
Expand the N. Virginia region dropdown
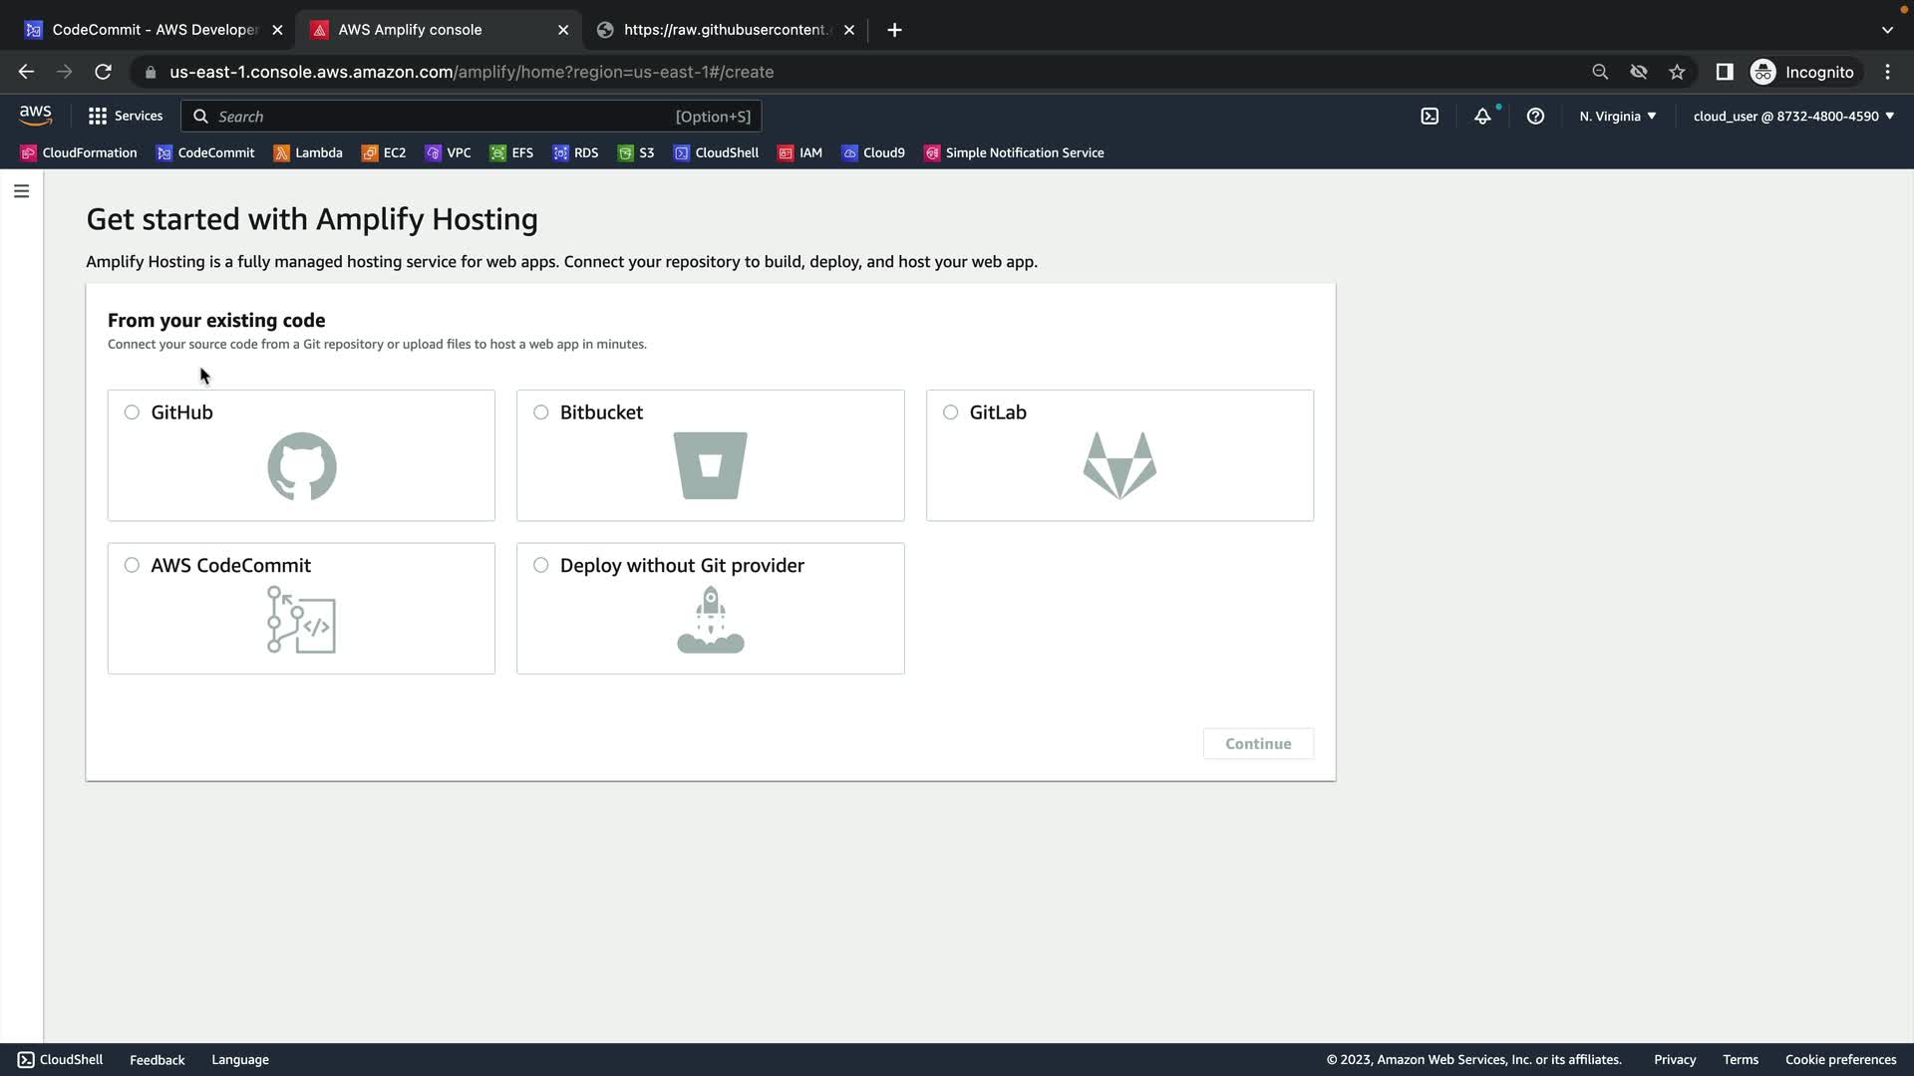point(1617,117)
